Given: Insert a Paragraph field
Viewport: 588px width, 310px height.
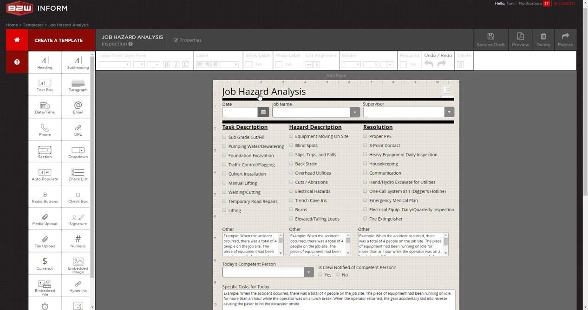Looking at the screenshot, I should coord(78,85).
